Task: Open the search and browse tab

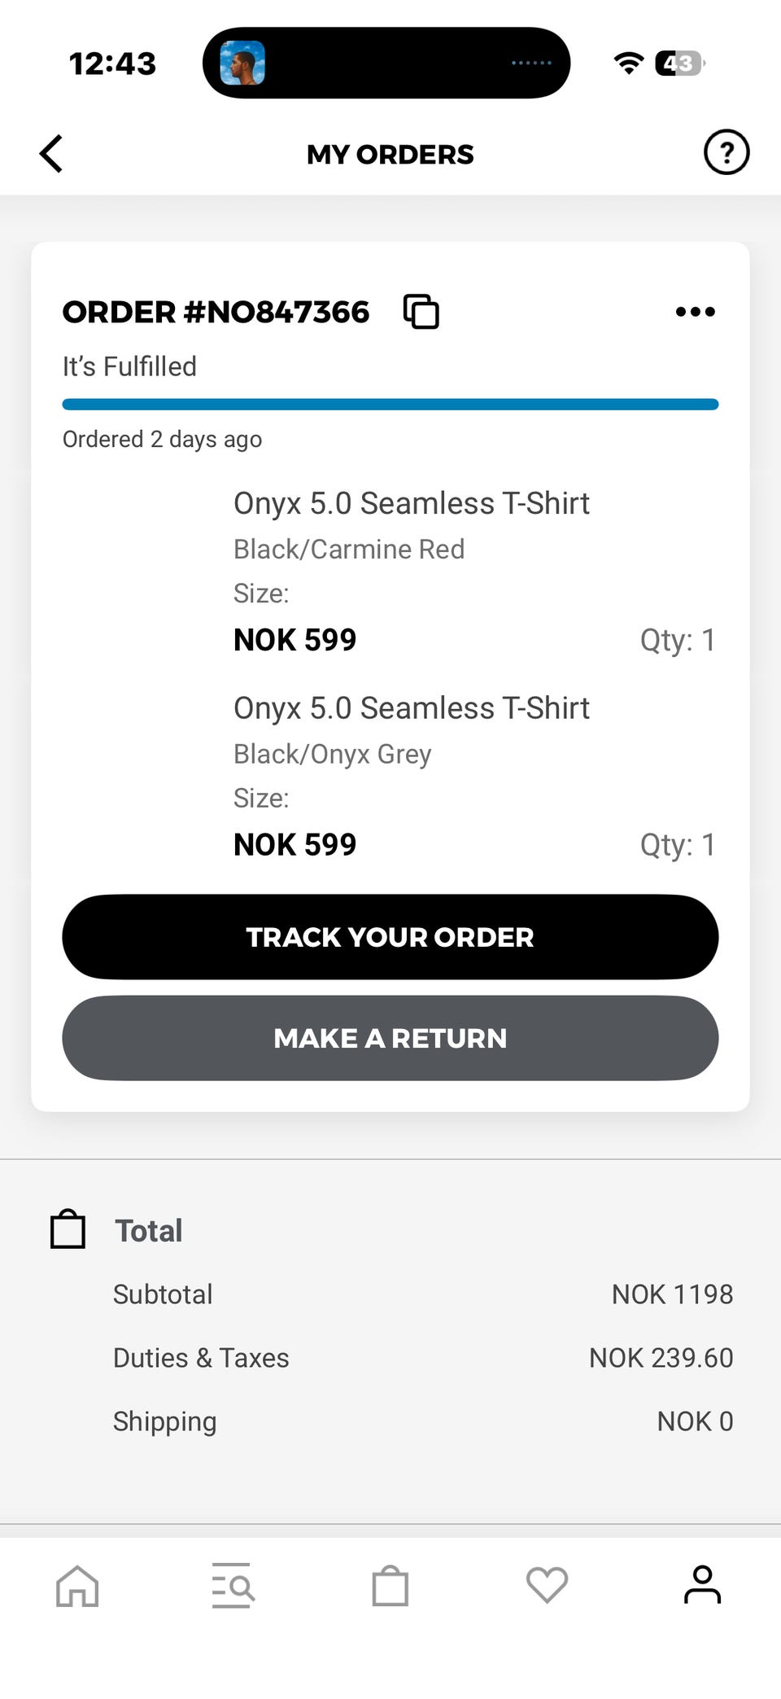Action: [x=233, y=1585]
